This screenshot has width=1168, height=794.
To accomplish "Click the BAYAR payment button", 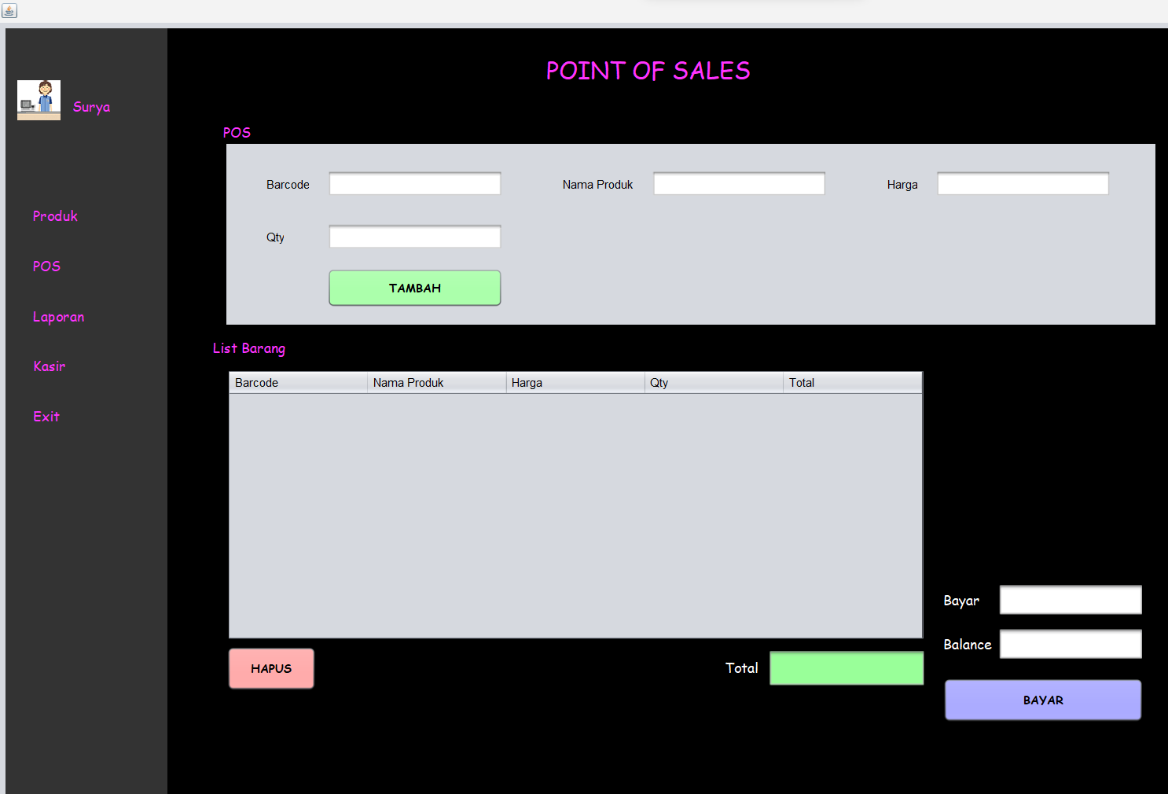I will point(1042,700).
